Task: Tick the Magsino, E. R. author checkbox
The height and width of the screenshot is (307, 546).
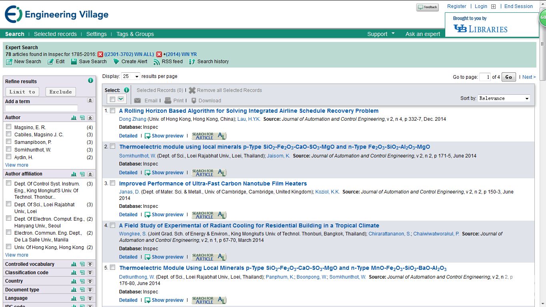Action: coord(9,127)
